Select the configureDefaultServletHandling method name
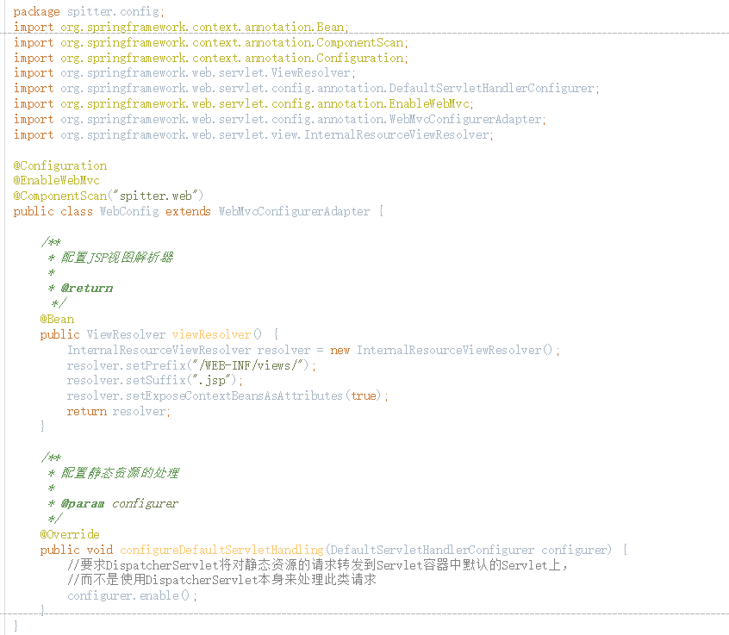 pyautogui.click(x=221, y=550)
